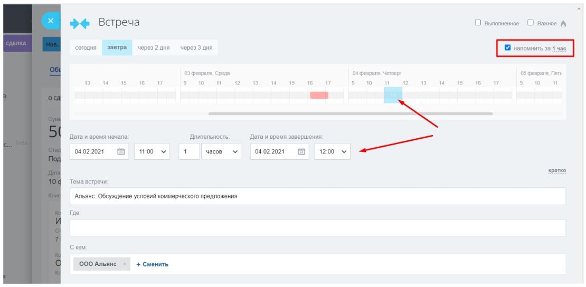Click the end date field 04.02.2021
This screenshot has width=586, height=287.
point(280,152)
